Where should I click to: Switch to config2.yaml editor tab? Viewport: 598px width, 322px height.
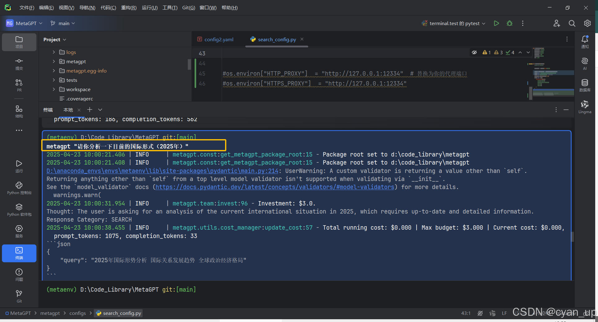pos(215,39)
